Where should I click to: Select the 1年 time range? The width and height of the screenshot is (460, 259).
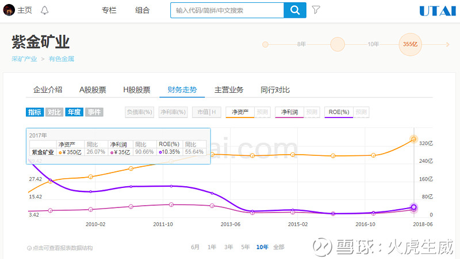click(212, 248)
